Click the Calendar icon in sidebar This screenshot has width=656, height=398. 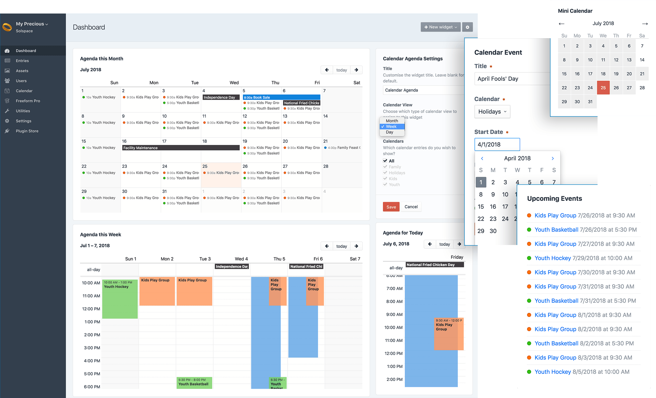click(7, 91)
